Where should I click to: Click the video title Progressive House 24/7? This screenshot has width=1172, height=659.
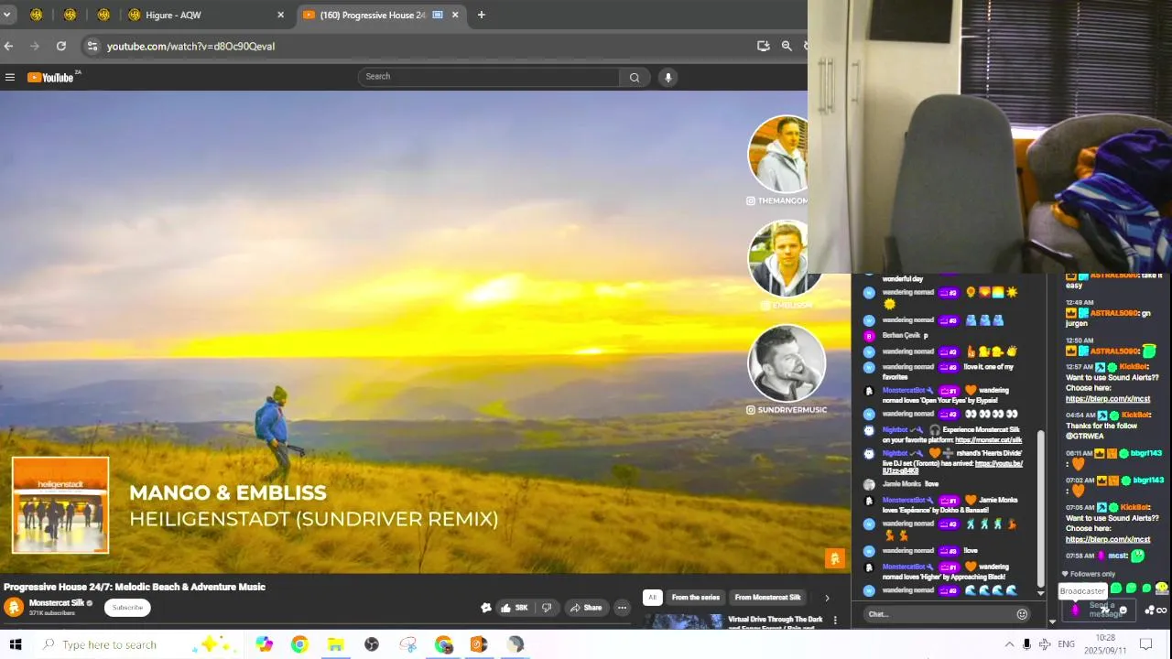[135, 587]
